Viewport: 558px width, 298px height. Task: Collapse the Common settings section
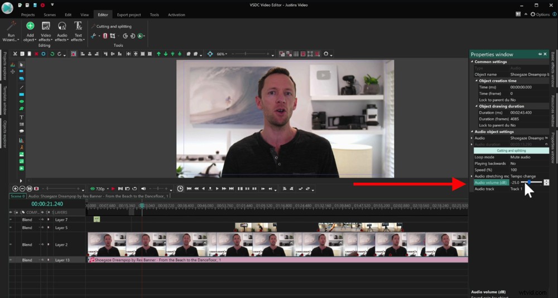[472, 62]
